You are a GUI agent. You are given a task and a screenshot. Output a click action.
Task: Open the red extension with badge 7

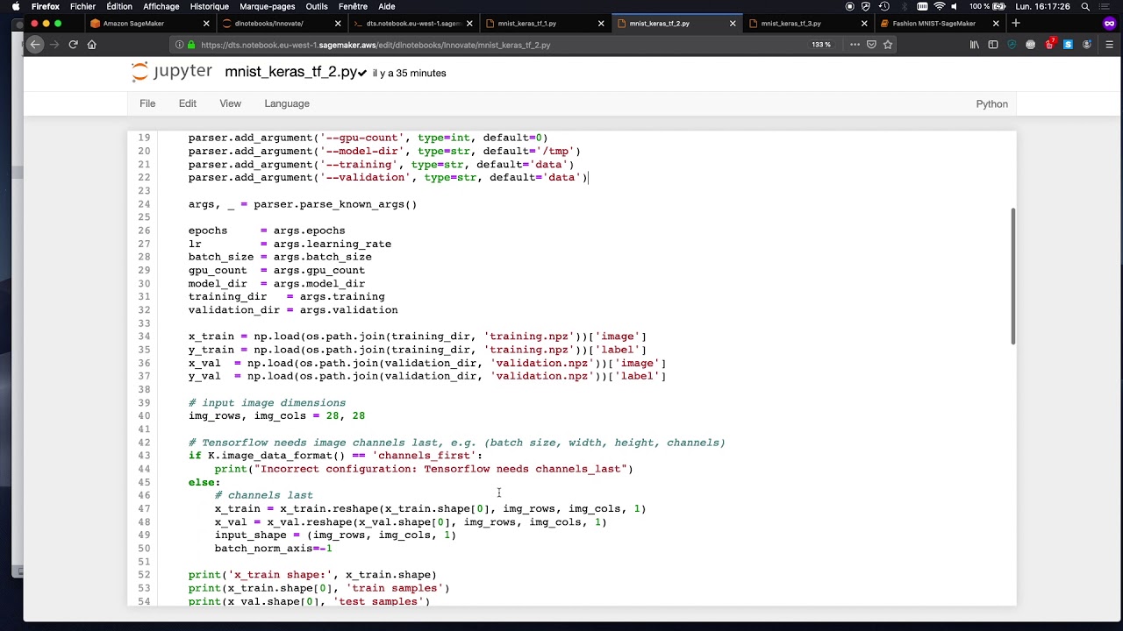pos(1049,45)
